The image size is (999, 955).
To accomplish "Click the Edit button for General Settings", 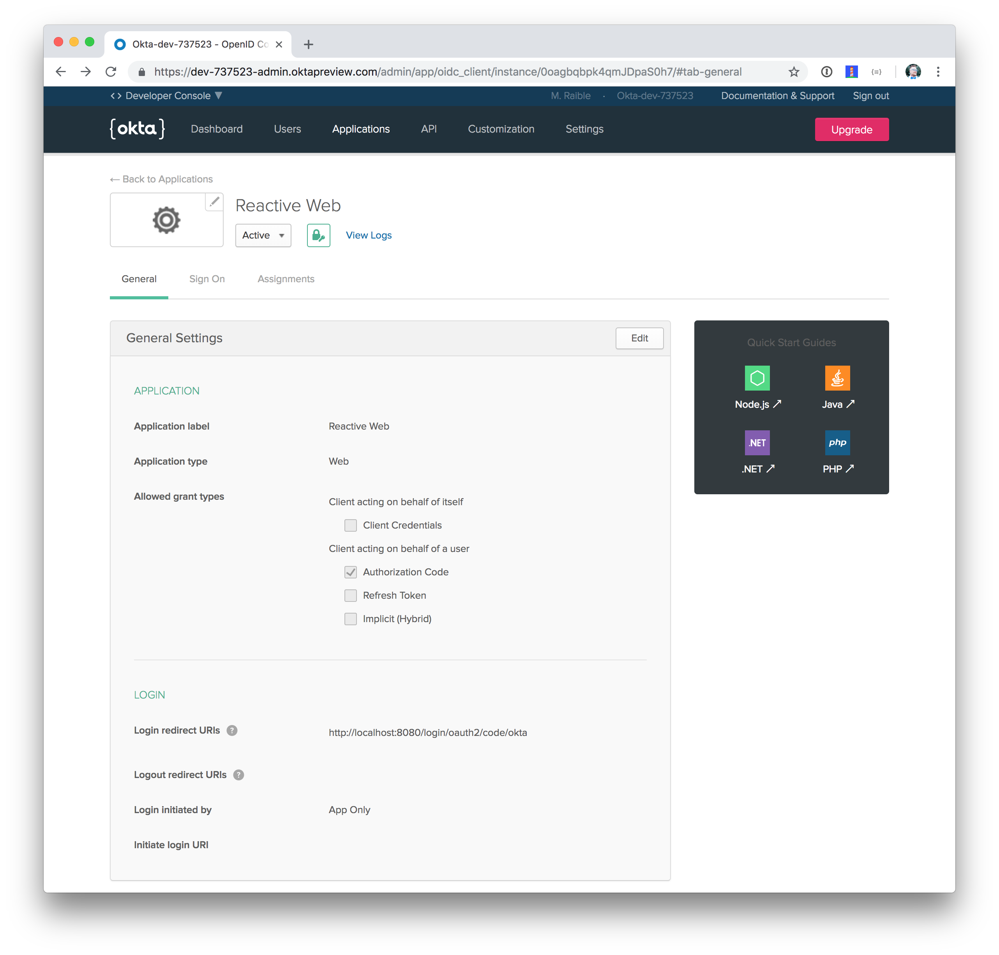I will [x=641, y=338].
